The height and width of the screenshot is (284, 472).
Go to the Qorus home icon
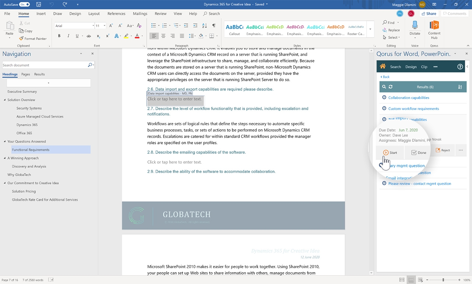(383, 66)
